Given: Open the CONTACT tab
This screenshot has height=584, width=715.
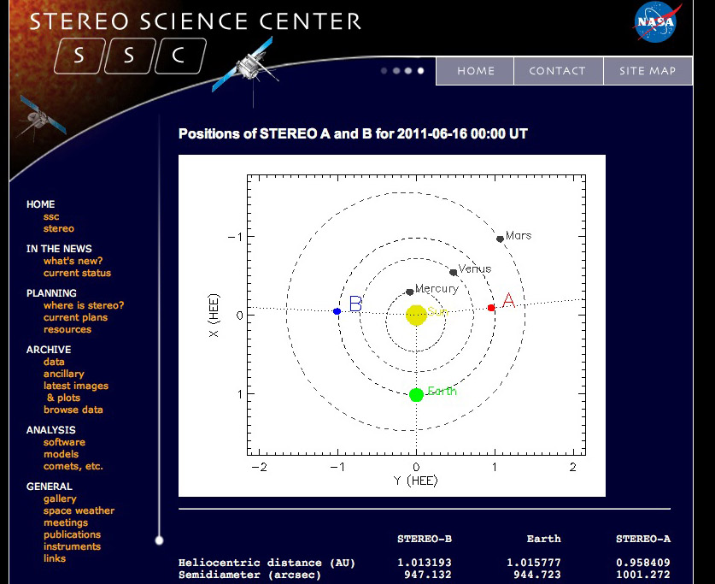Looking at the screenshot, I should (x=557, y=71).
